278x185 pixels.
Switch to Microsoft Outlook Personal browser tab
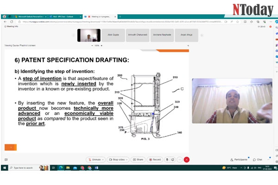pos(31,17)
